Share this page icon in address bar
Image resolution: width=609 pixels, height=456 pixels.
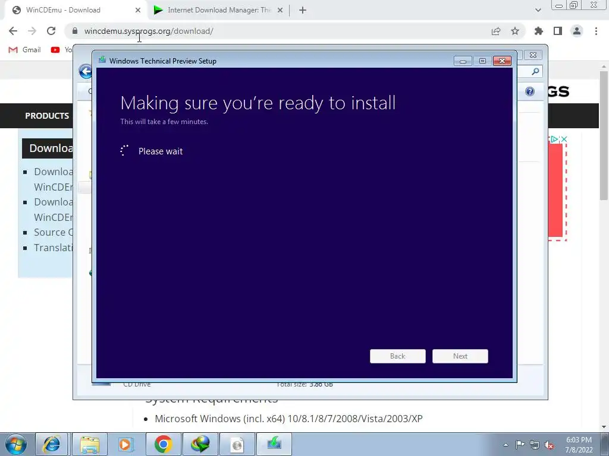tap(496, 31)
